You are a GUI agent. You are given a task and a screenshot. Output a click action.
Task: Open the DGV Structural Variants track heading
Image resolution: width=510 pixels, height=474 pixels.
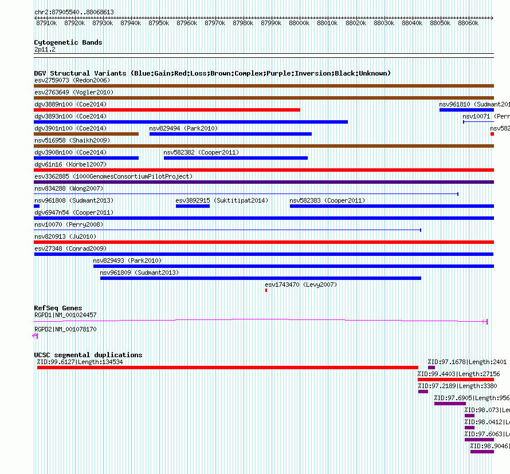point(213,73)
